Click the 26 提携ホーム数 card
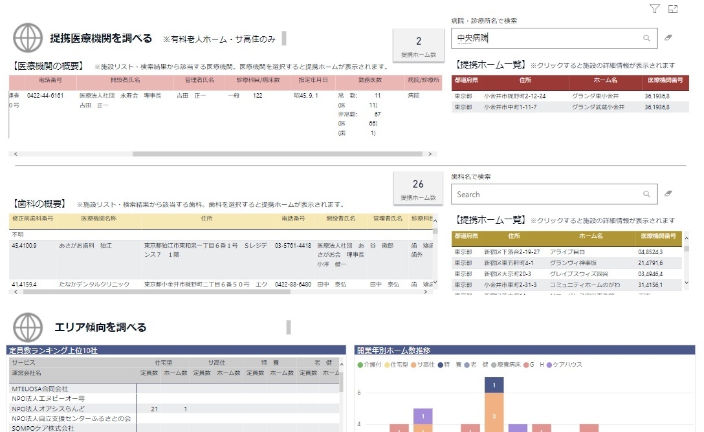 [418, 188]
